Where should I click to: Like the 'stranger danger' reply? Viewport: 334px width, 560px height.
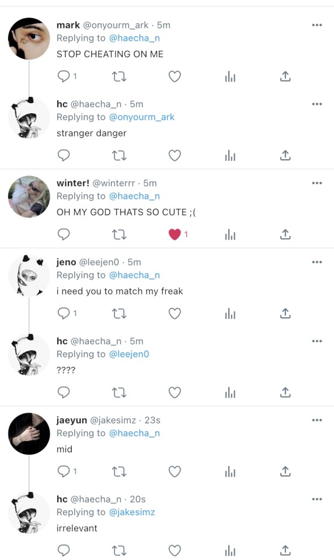[175, 155]
